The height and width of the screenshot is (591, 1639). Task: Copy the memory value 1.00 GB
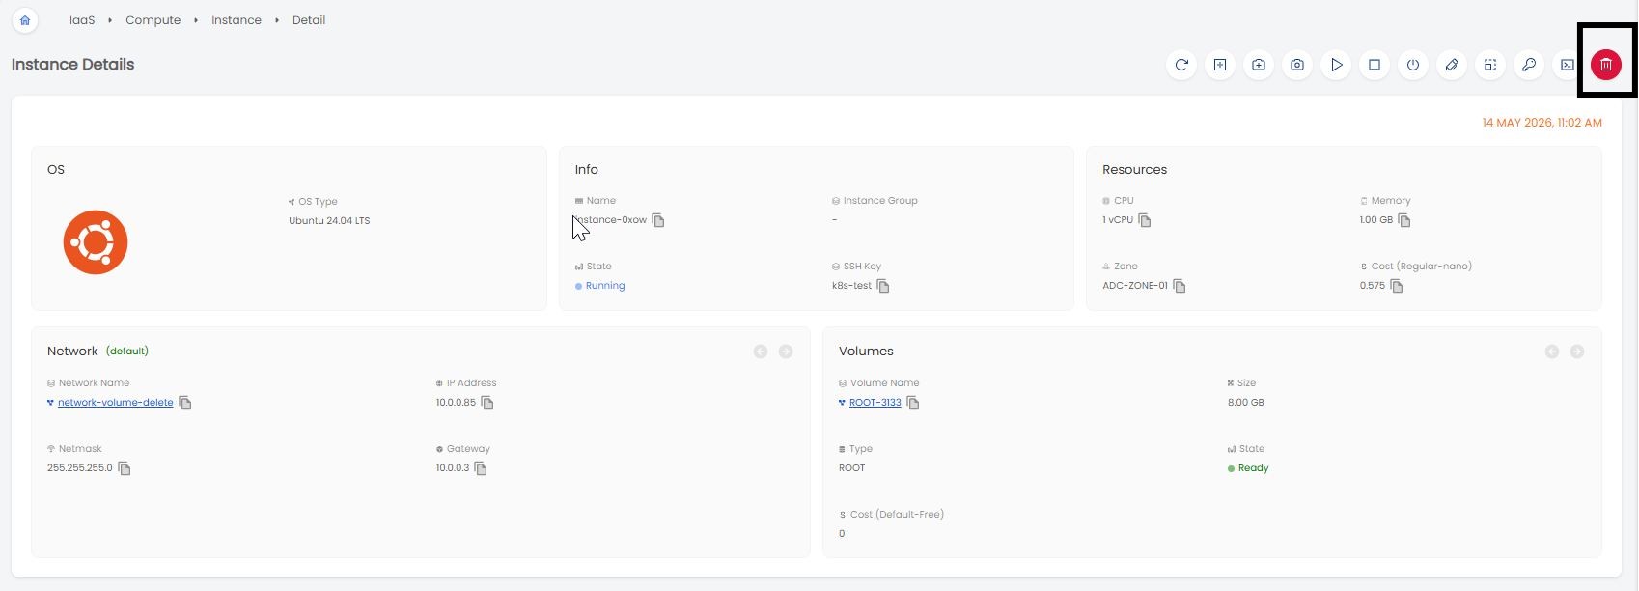click(1404, 220)
